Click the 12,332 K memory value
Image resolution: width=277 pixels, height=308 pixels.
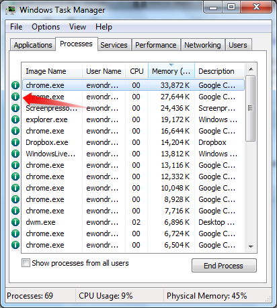pos(175,176)
